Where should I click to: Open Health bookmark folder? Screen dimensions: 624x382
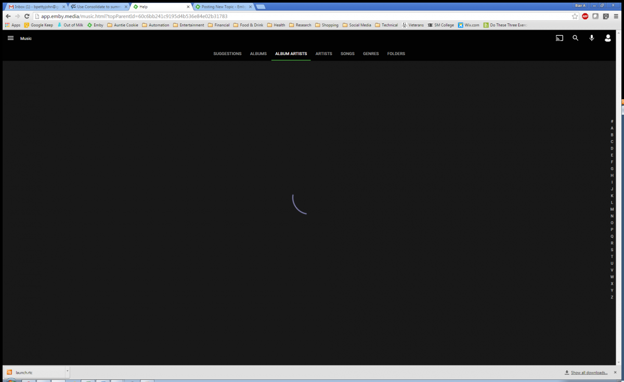pyautogui.click(x=276, y=25)
